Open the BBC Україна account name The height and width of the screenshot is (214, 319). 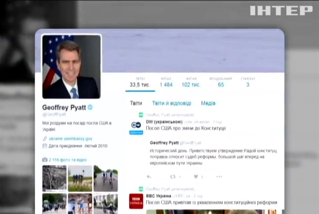(159, 196)
